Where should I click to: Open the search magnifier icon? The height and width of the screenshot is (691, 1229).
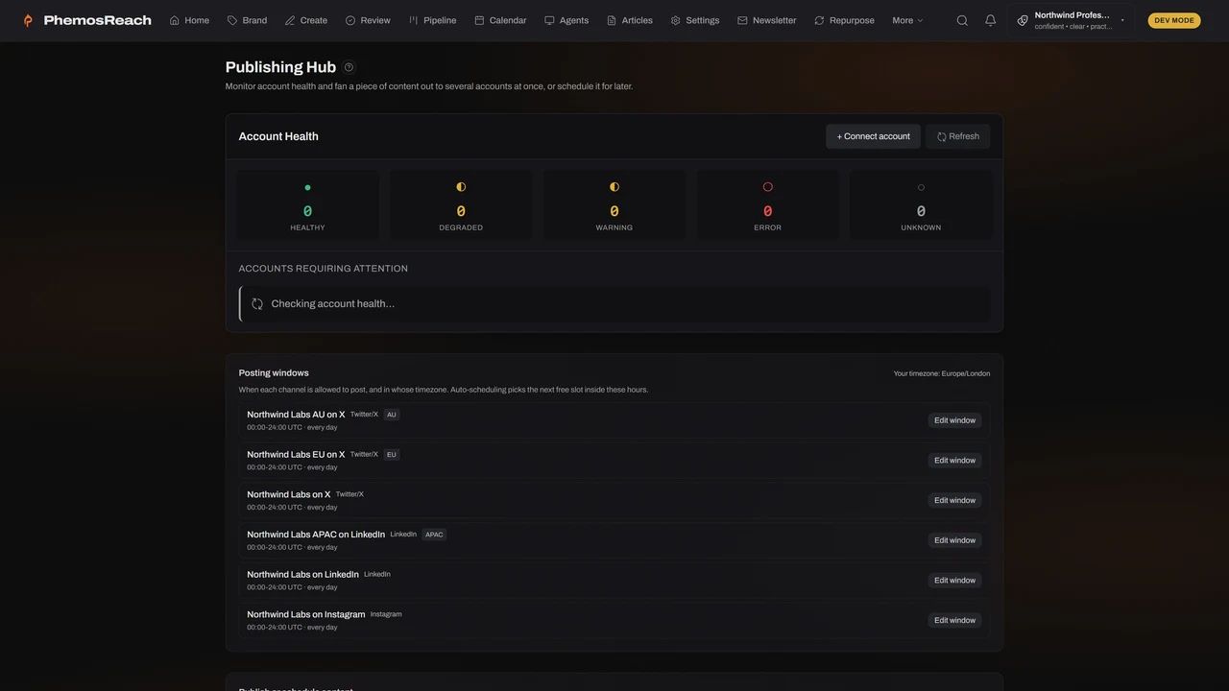point(962,20)
